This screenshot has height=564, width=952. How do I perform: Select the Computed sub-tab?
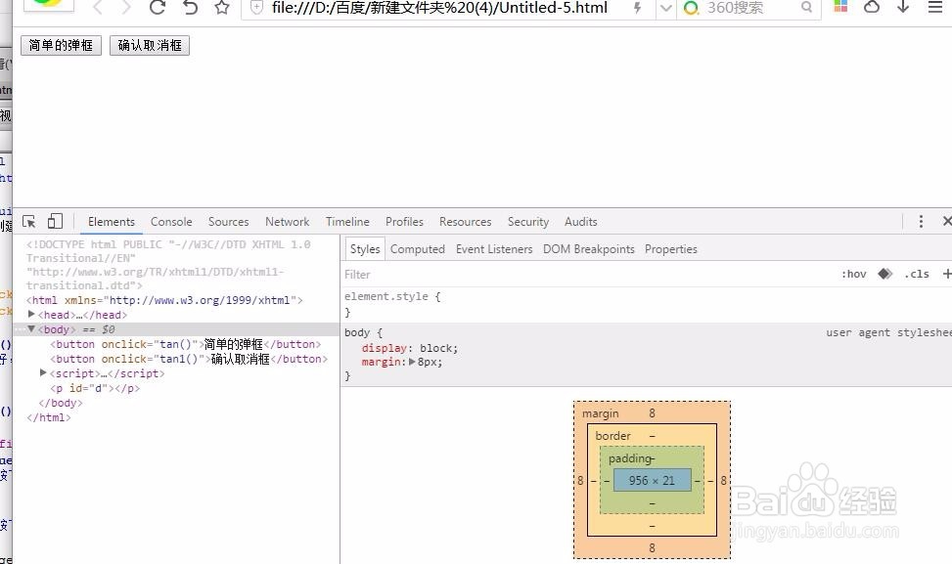click(418, 249)
